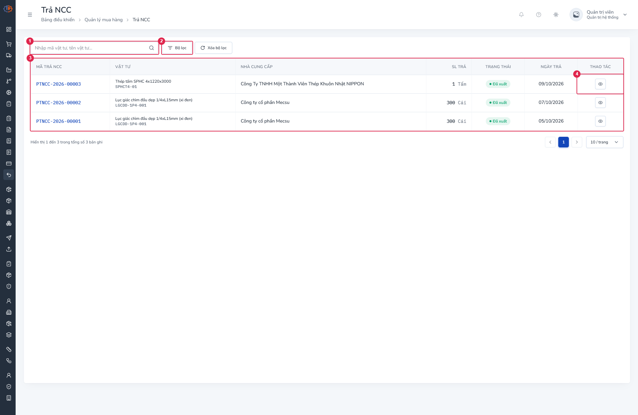Open the delivery truck sidebar icon
The width and height of the screenshot is (638, 415).
pyautogui.click(x=9, y=55)
